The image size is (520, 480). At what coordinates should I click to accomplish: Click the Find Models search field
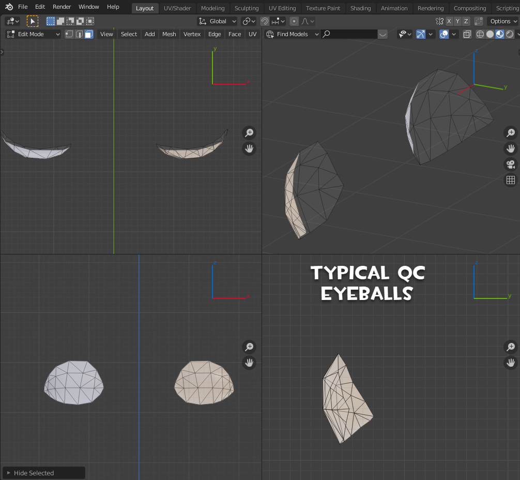pyautogui.click(x=348, y=34)
